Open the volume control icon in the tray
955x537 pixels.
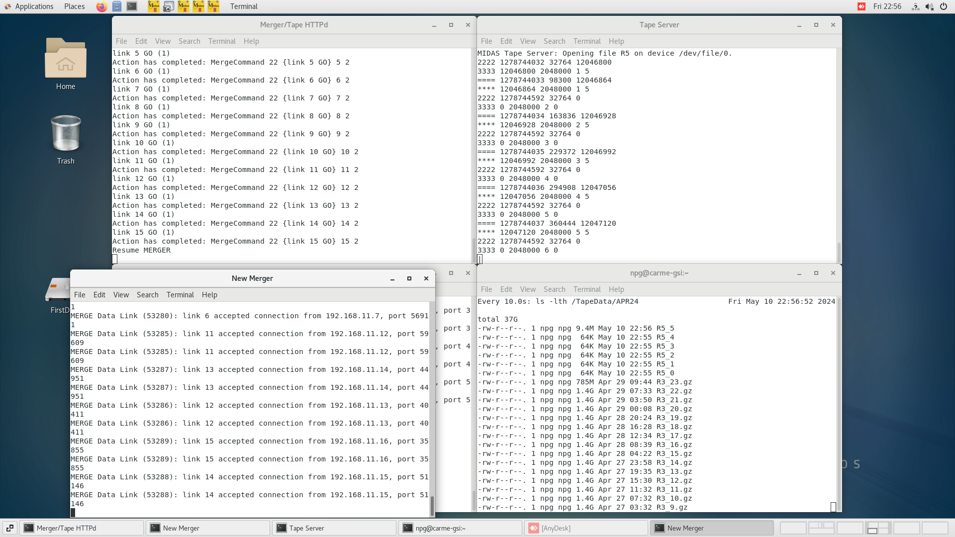coord(929,6)
